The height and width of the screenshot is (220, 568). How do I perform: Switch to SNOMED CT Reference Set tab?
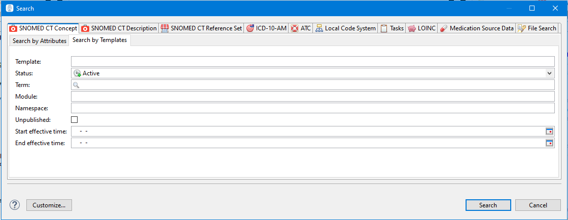pyautogui.click(x=201, y=28)
